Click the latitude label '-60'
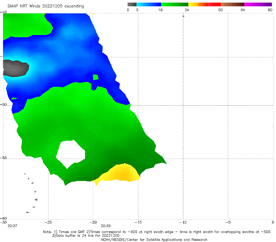The width and height of the screenshot is (276, 242). [x=3, y=218]
